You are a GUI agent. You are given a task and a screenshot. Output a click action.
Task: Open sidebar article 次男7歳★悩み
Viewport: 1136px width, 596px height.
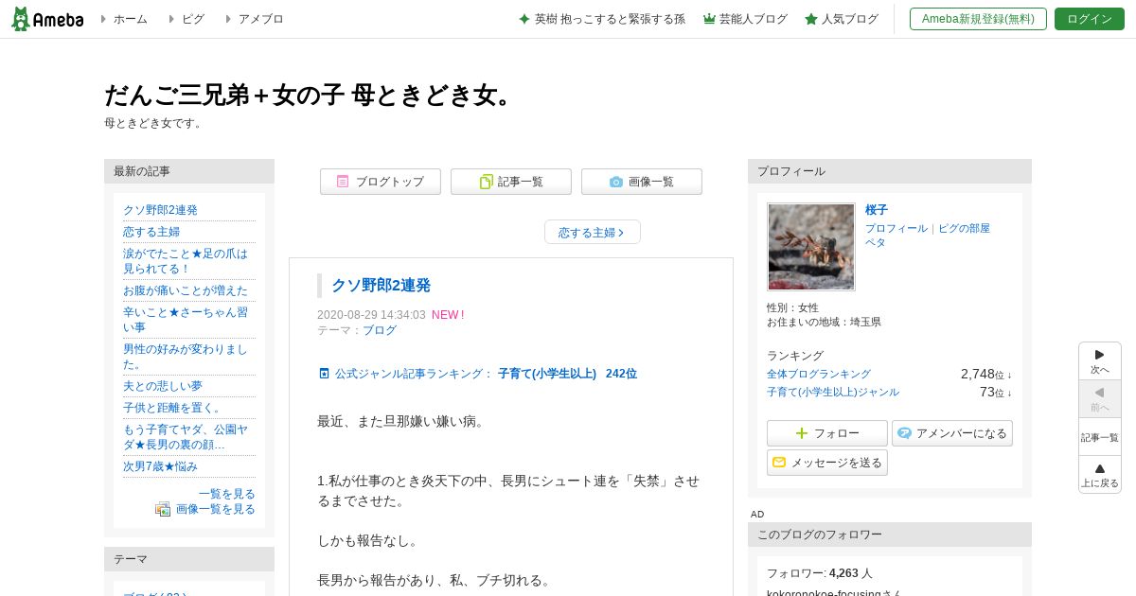click(x=160, y=466)
